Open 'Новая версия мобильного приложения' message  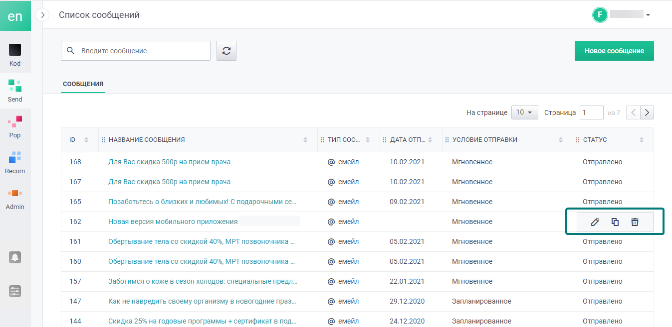[173, 221]
